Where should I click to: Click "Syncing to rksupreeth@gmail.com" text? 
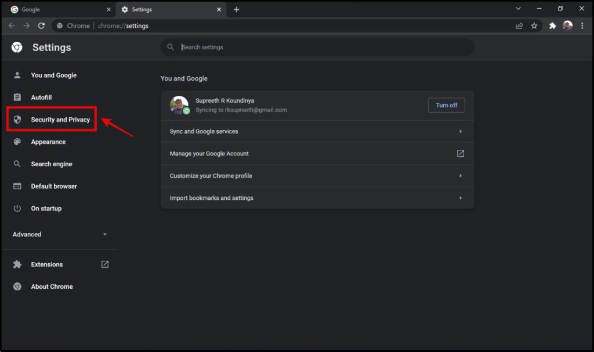click(241, 110)
